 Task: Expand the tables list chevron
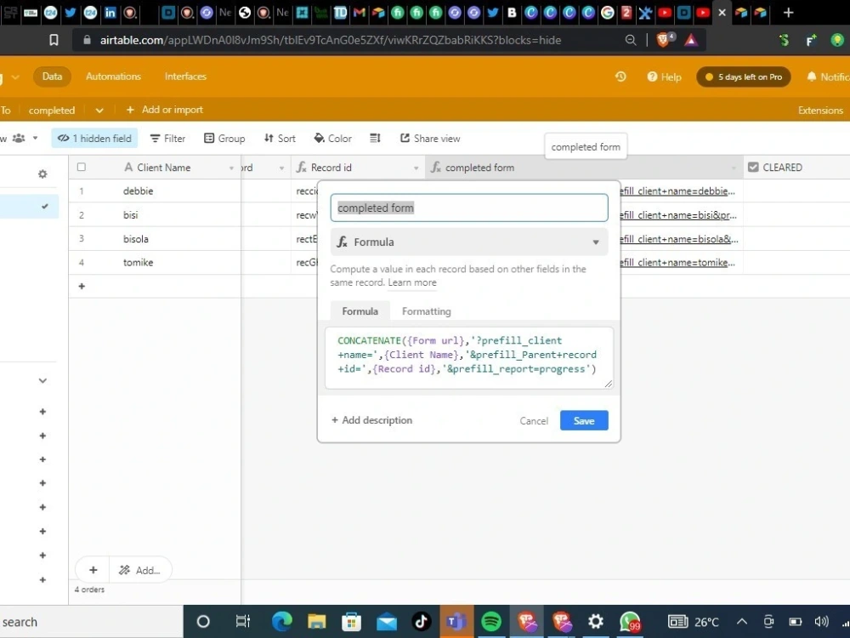click(x=99, y=110)
